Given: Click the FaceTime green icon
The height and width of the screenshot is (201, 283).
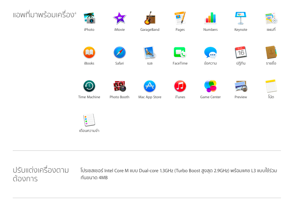Looking at the screenshot, I should click(180, 52).
